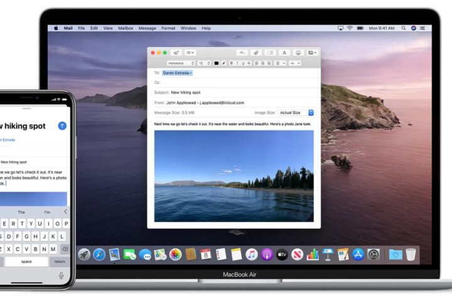Viewport: 452px width, 298px height.
Task: Toggle bold text formatting
Action: point(231,63)
